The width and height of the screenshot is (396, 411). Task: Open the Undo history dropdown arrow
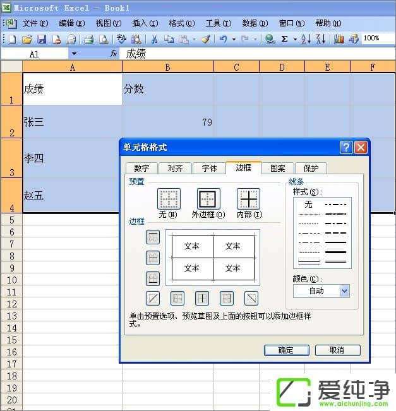[234, 39]
